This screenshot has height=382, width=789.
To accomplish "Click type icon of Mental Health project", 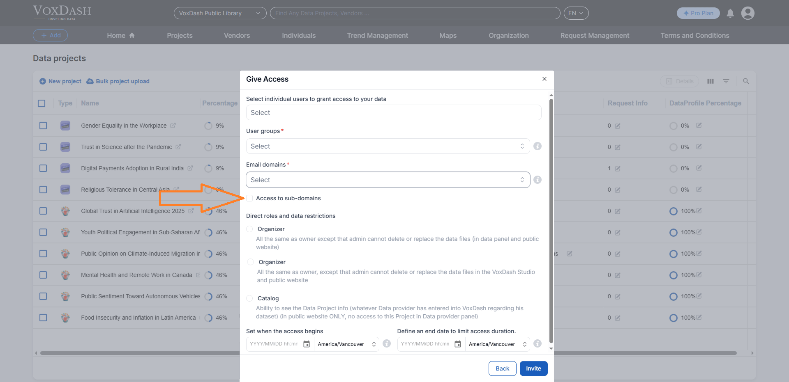I will [65, 275].
